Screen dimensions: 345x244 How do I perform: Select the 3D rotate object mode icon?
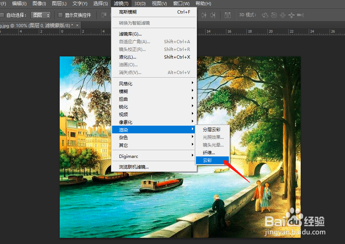265,15
